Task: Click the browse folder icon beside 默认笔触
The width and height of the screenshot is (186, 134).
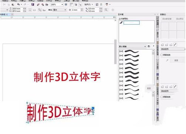Action: pos(149,46)
